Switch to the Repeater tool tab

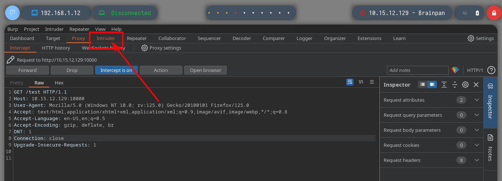[x=137, y=38]
